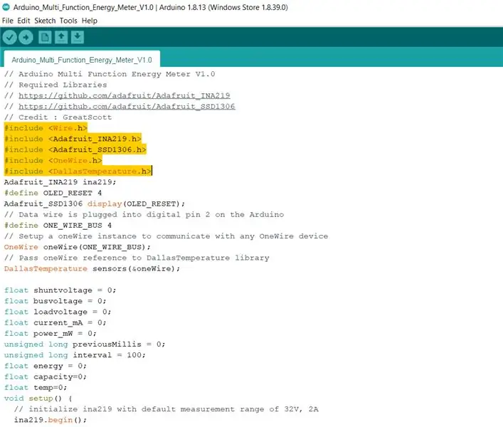Open the Adafruit_INA219 GitHub link
Image resolution: width=503 pixels, height=427 pixels.
pyautogui.click(x=124, y=95)
